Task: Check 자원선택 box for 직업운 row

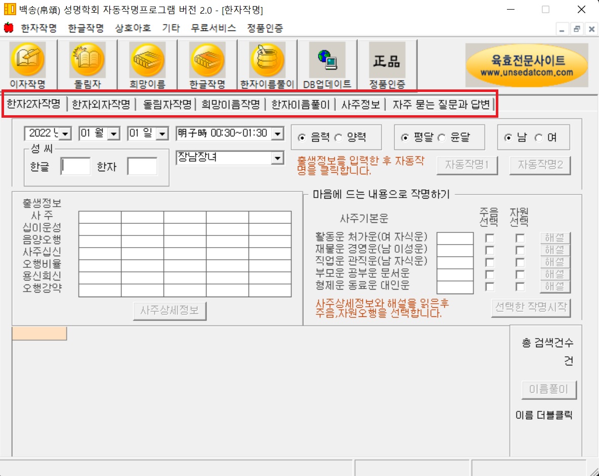Action: point(520,263)
